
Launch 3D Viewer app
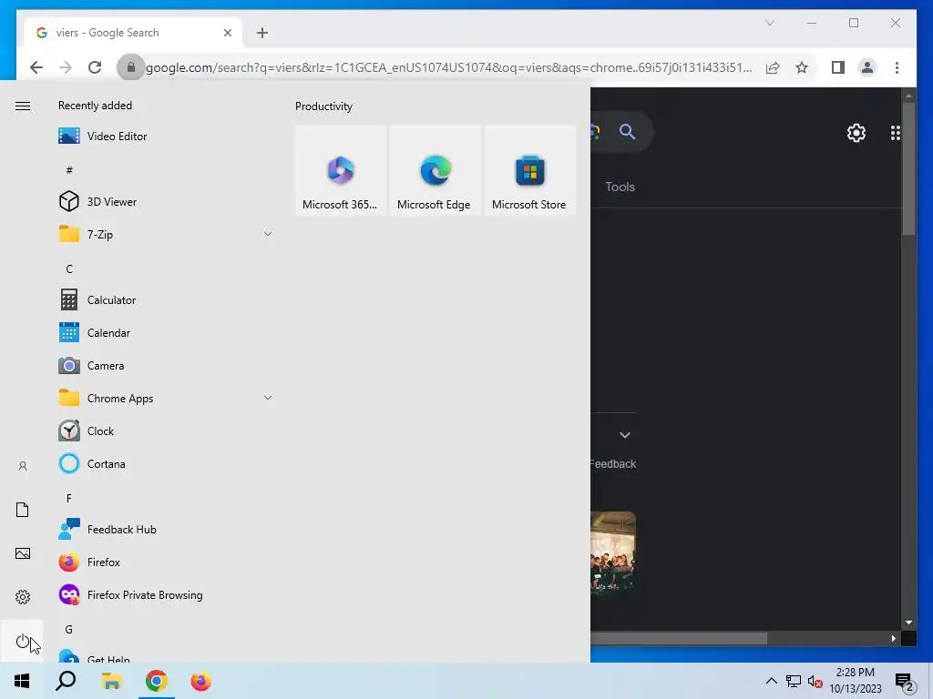point(166,201)
